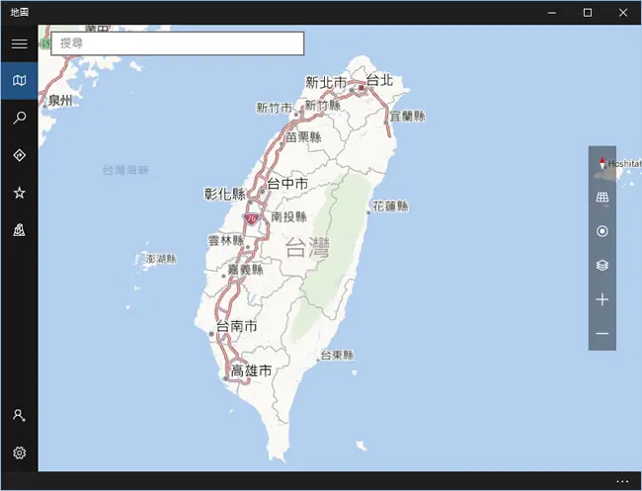
Task: Zoom in with the plus button
Action: point(602,299)
